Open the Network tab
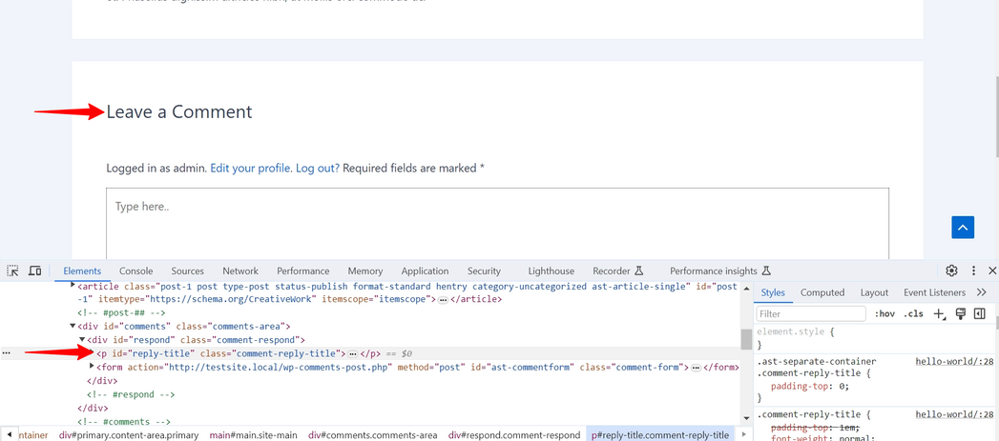 [240, 271]
